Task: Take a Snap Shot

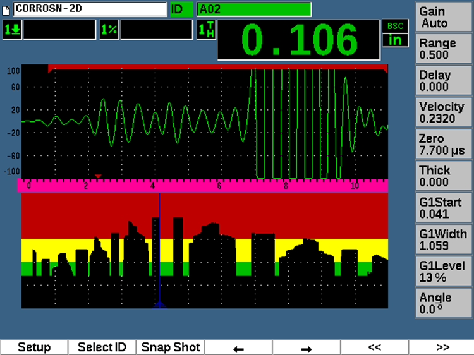Action: tap(171, 347)
